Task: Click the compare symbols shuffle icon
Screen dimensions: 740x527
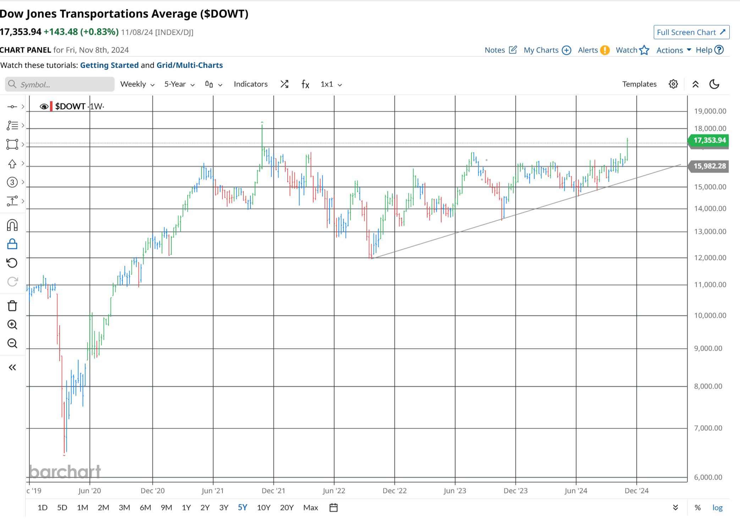Action: pos(284,84)
